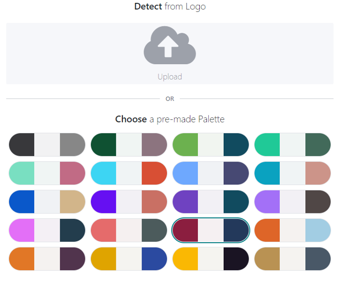Select the magenta pink and navy palette
Screen dimensions: 343x285
coord(47,230)
